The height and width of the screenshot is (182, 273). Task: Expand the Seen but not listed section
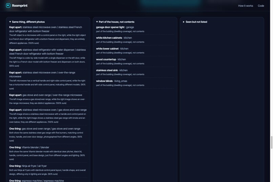click(x=195, y=22)
